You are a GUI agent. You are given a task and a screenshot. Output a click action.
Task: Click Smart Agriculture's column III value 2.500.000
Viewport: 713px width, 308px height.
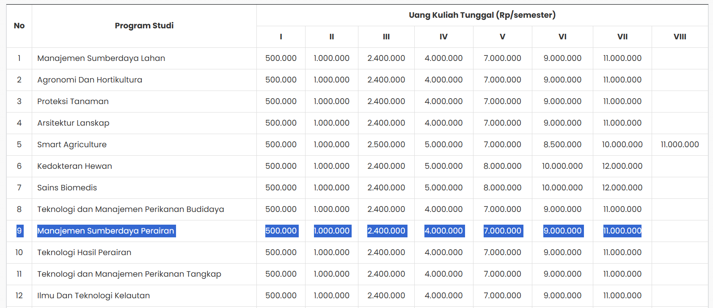386,145
